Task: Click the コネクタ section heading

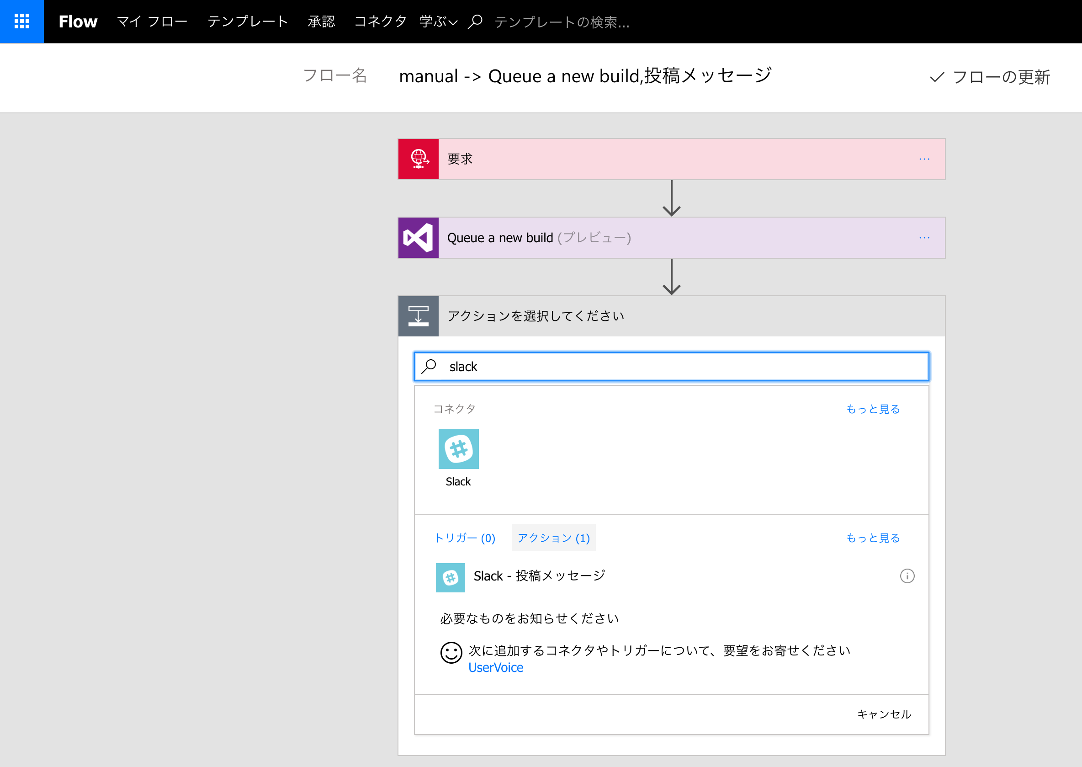Action: [454, 409]
